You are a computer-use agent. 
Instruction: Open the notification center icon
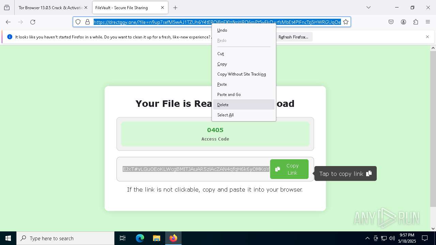point(425,238)
